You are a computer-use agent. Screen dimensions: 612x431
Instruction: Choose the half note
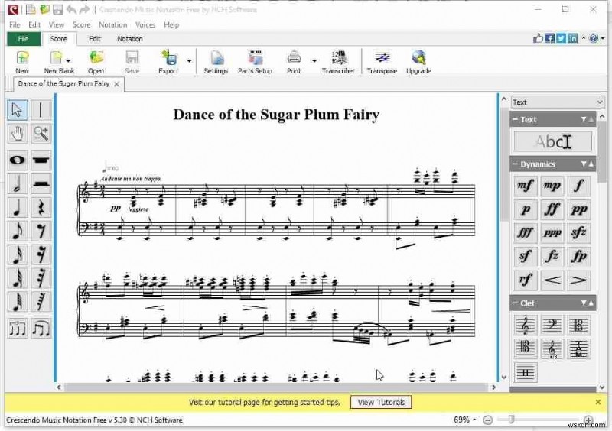pyautogui.click(x=18, y=184)
